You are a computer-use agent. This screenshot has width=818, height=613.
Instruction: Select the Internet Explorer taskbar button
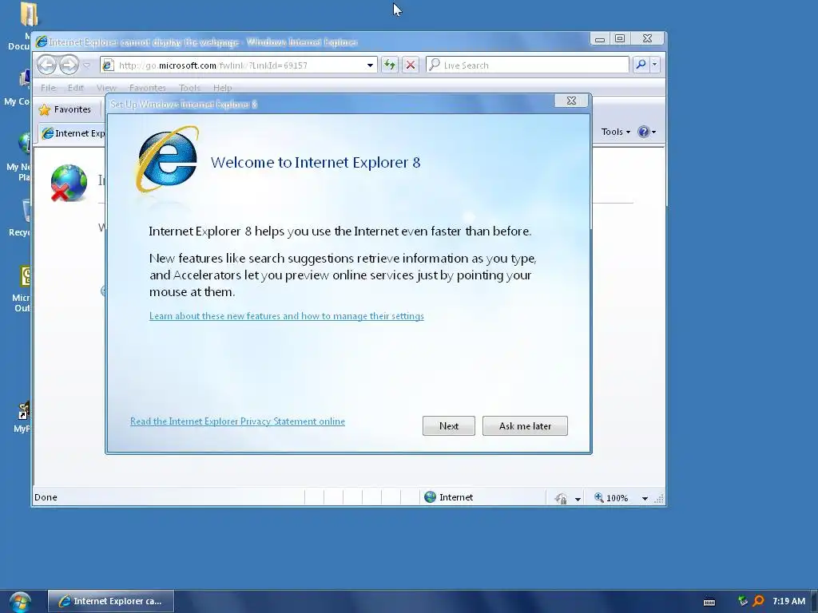coord(110,601)
